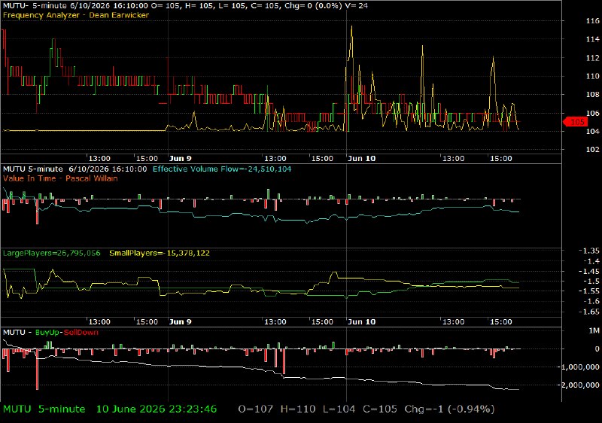Click the -1.45 axis label
Screen dimensions: 602x423
click(x=589, y=272)
